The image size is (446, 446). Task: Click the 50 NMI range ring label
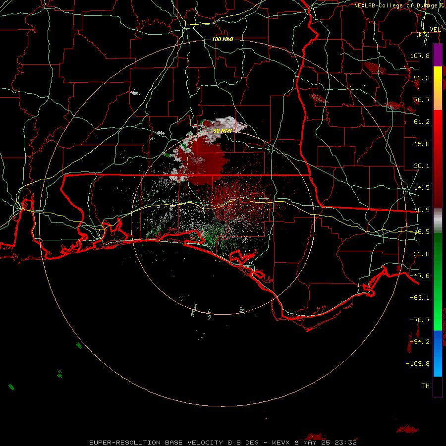[x=223, y=131]
